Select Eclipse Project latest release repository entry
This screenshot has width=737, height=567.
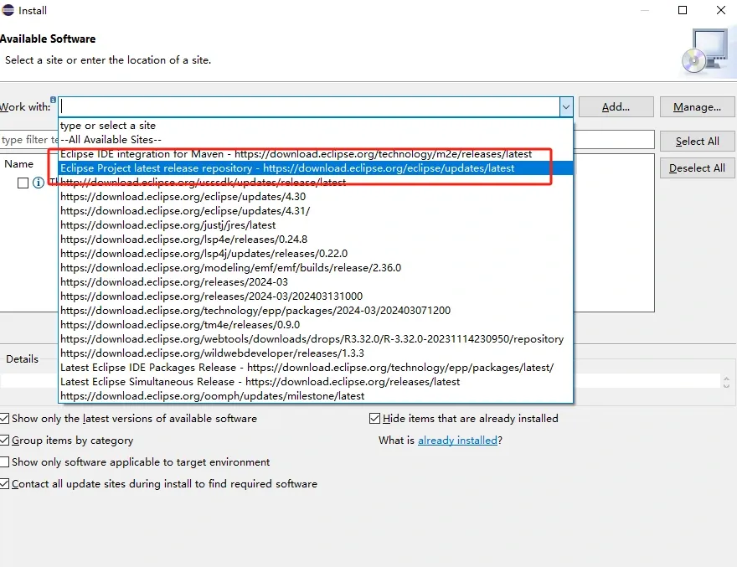click(316, 168)
